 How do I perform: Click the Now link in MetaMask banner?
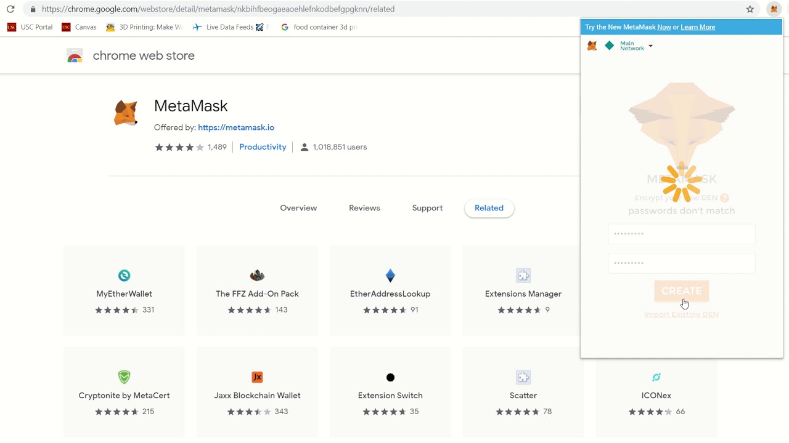pyautogui.click(x=664, y=27)
